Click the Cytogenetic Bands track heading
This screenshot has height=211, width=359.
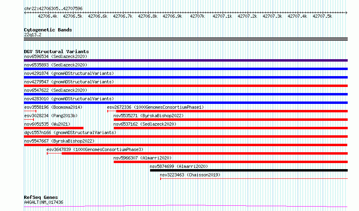coord(48,30)
